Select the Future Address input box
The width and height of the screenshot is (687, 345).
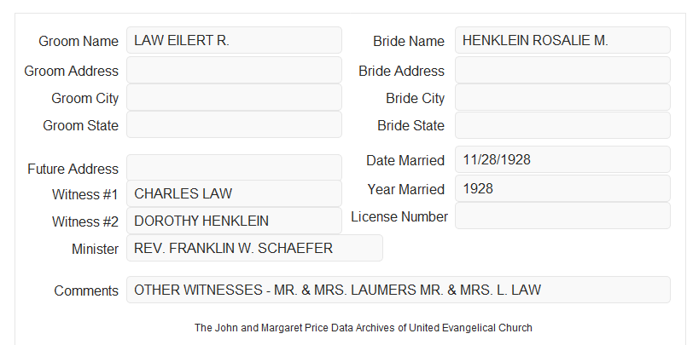(x=234, y=168)
